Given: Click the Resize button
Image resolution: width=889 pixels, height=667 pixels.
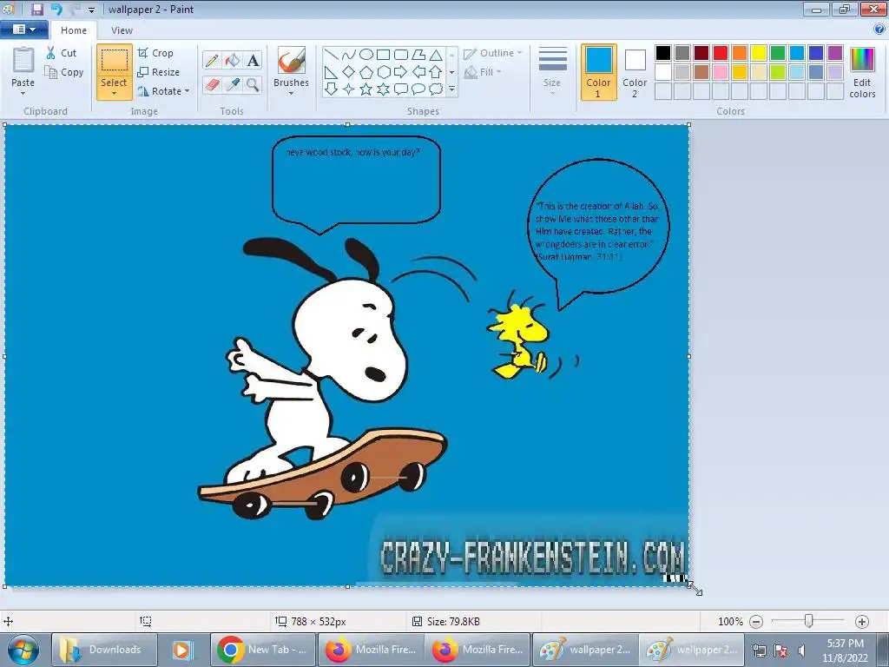Looking at the screenshot, I should click(159, 72).
